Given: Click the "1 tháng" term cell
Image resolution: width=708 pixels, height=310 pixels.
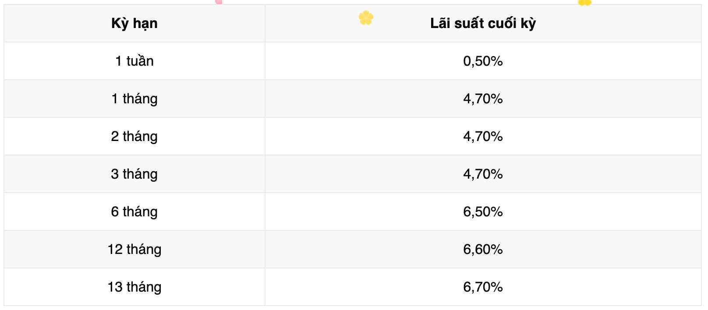Looking at the screenshot, I should (135, 99).
